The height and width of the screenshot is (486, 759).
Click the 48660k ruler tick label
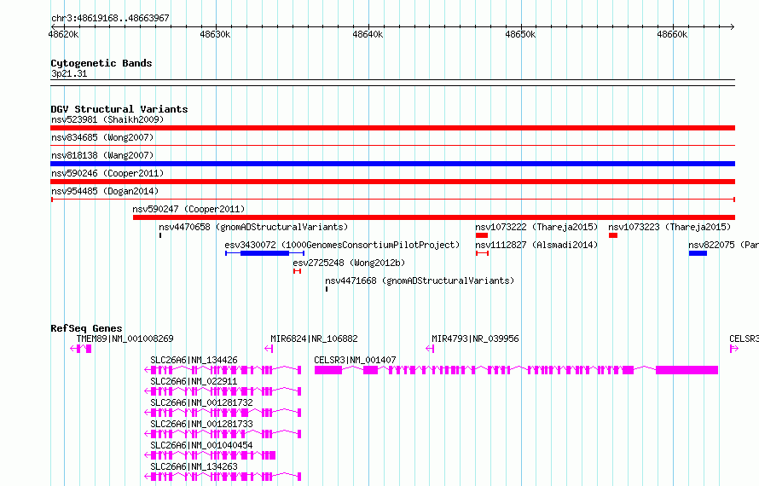pyautogui.click(x=672, y=34)
